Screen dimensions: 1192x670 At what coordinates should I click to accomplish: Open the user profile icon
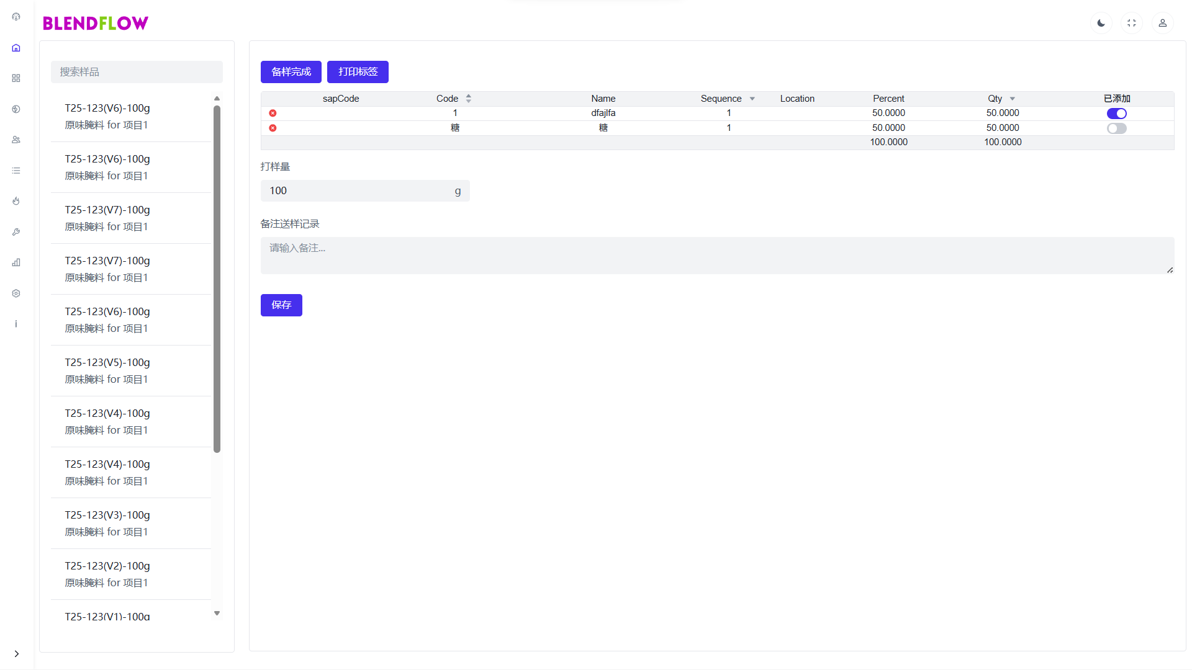pyautogui.click(x=1162, y=23)
